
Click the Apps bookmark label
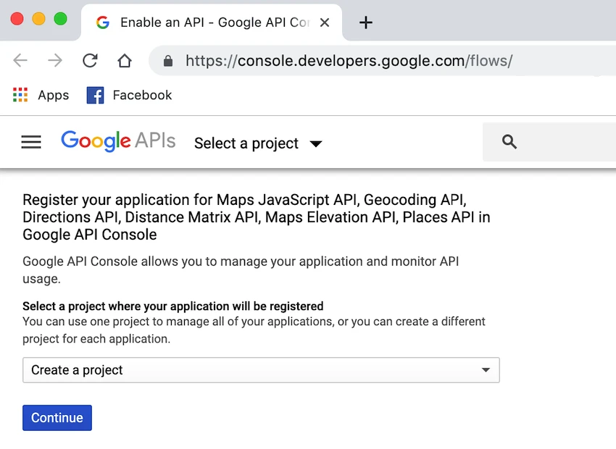(x=54, y=96)
